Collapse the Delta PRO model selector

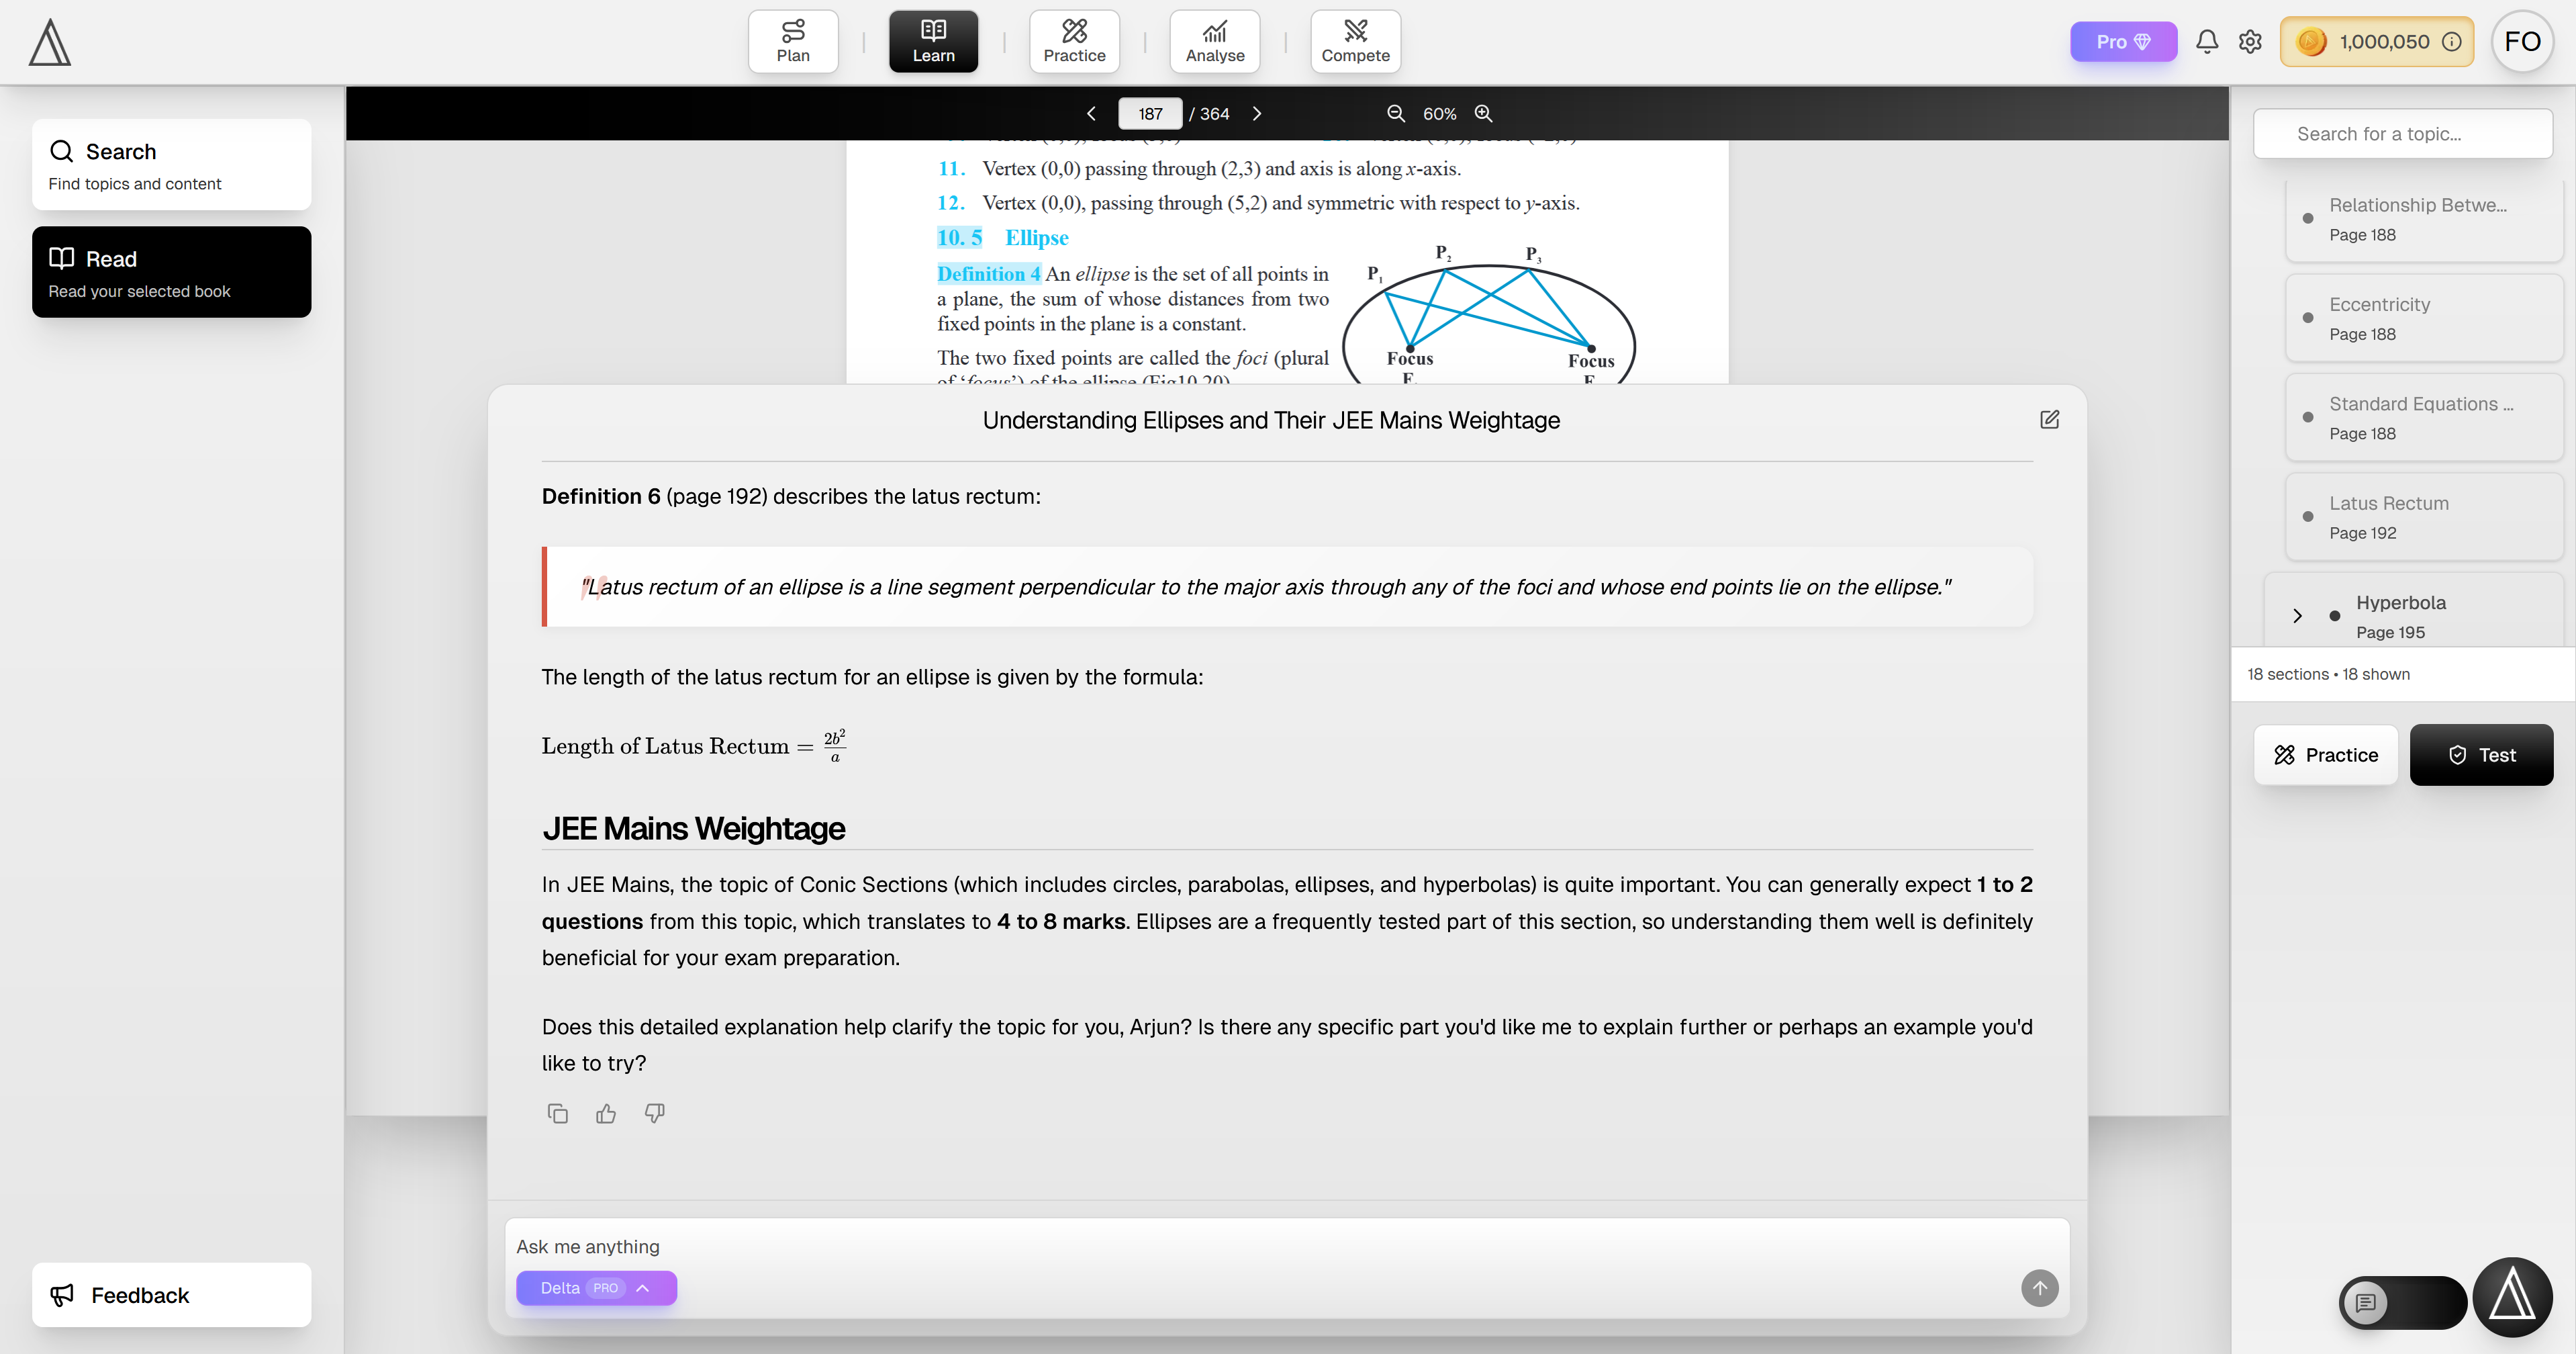coord(643,1289)
